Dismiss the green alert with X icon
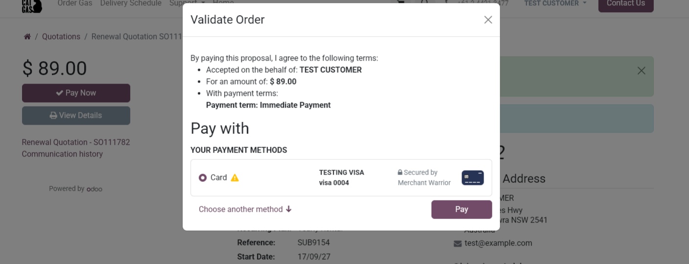The height and width of the screenshot is (264, 689). coord(641,71)
